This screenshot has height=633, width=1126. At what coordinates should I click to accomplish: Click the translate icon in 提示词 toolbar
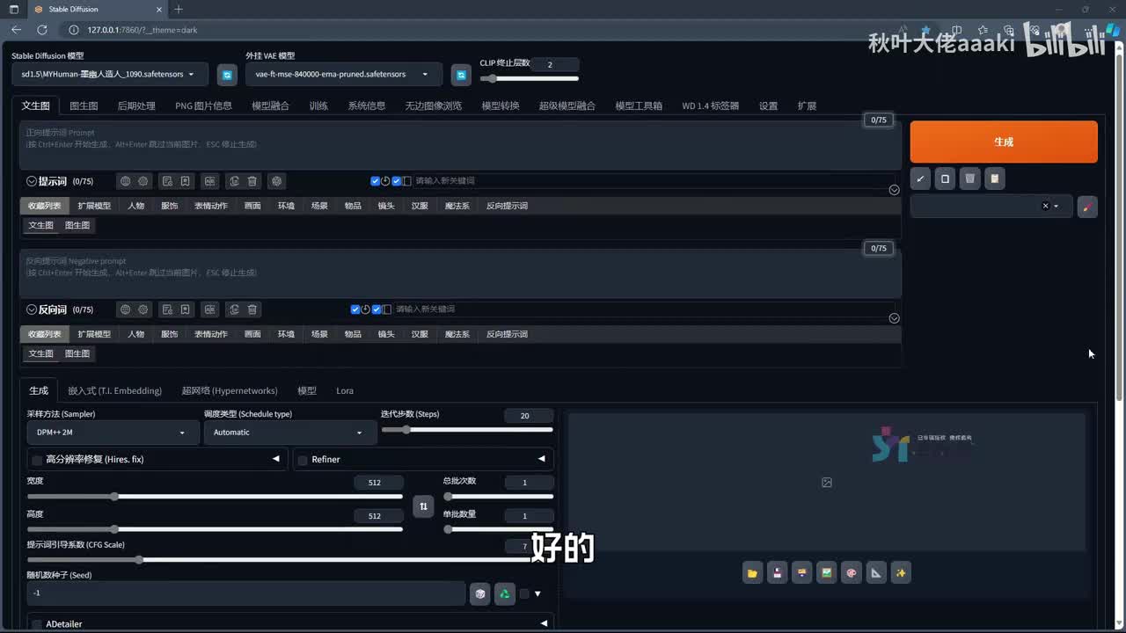coord(210,181)
